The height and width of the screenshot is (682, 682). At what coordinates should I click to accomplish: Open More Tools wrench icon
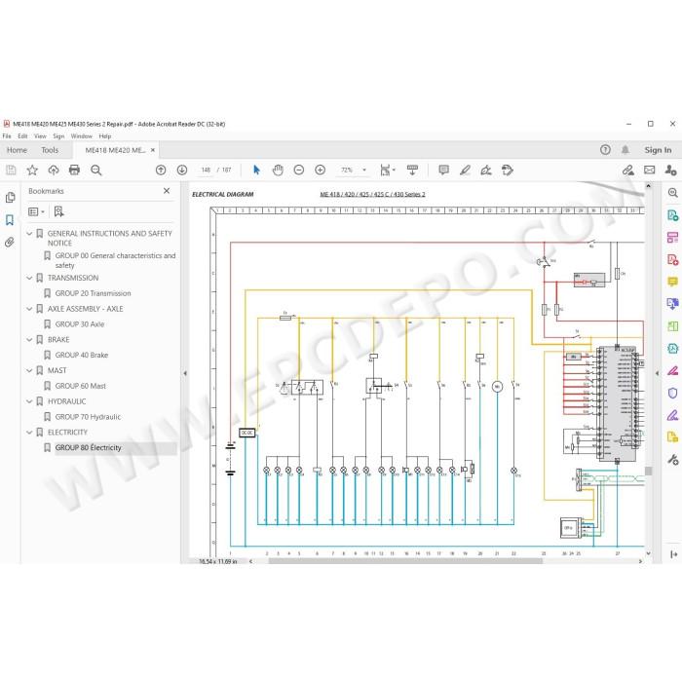point(673,459)
